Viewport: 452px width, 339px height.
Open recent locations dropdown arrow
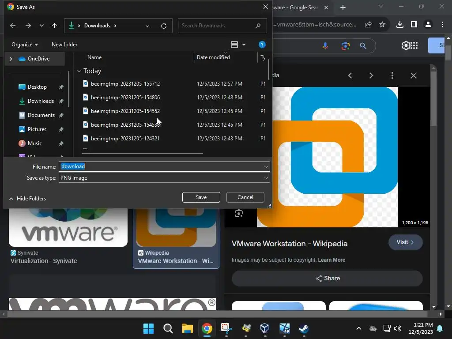(x=41, y=26)
